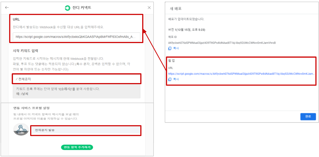Click the 배포가 업데이트되었습니다 status message

(186, 19)
